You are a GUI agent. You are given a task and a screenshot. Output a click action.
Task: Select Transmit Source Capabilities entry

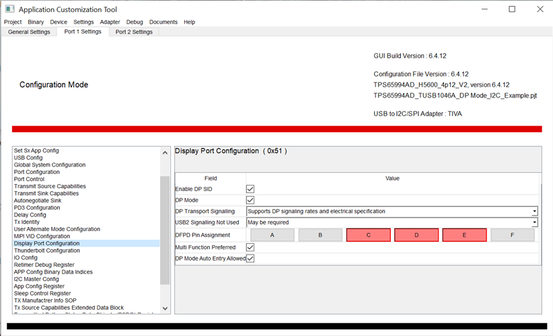click(50, 186)
